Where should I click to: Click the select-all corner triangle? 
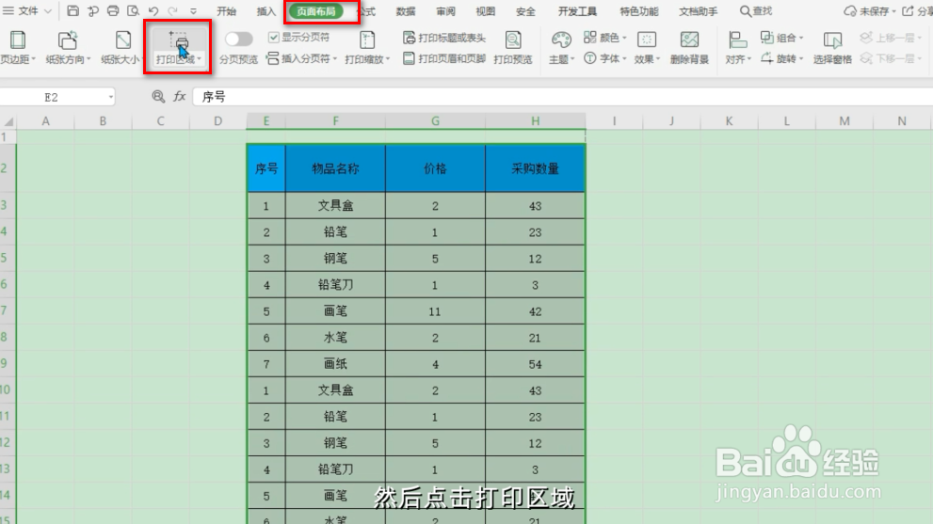click(x=8, y=121)
